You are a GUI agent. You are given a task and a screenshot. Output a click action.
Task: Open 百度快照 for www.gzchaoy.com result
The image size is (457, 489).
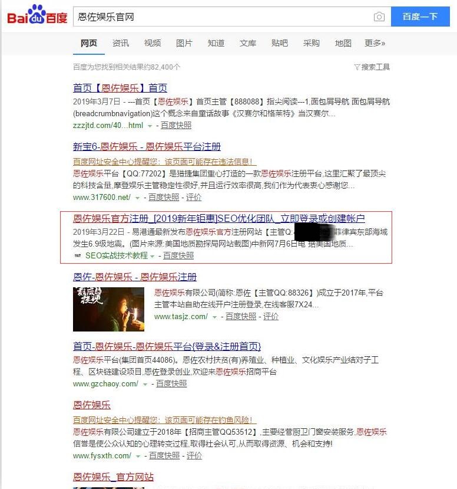(171, 384)
